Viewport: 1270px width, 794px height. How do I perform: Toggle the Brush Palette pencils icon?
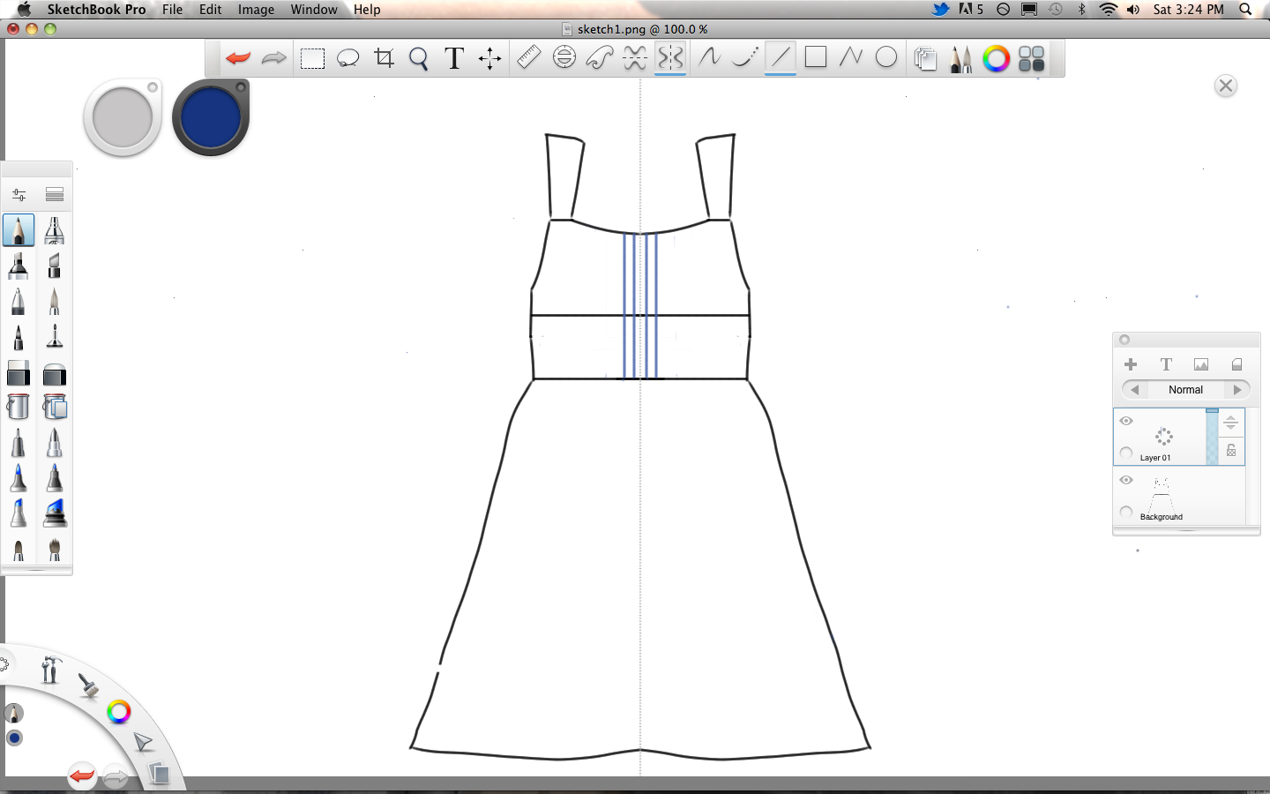click(x=960, y=59)
